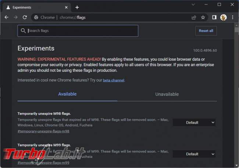
Task: Reload the chrome://flags page
Action: coord(25,17)
